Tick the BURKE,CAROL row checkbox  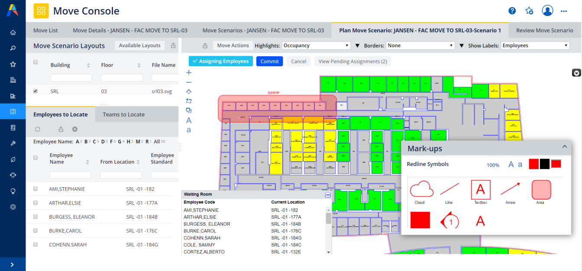pos(36,231)
